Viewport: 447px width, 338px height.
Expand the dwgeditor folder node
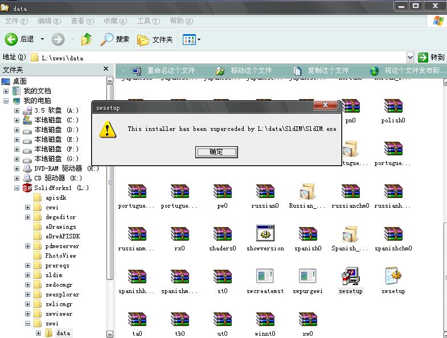[28, 217]
